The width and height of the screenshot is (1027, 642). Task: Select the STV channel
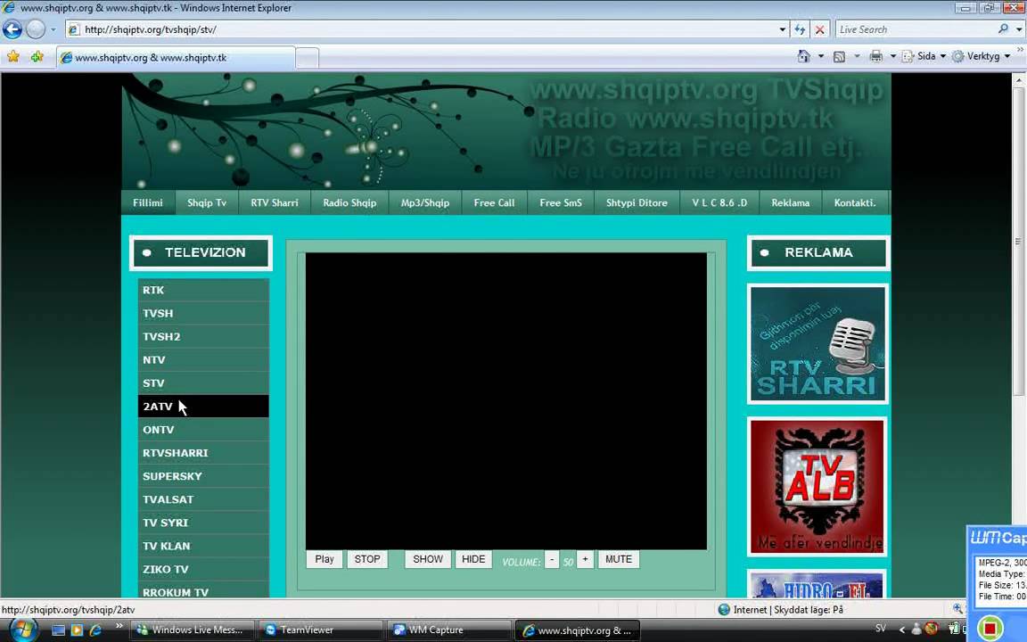click(x=203, y=383)
